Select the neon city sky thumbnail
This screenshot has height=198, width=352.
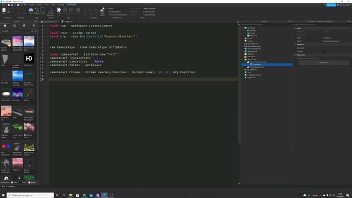pyautogui.click(x=18, y=94)
